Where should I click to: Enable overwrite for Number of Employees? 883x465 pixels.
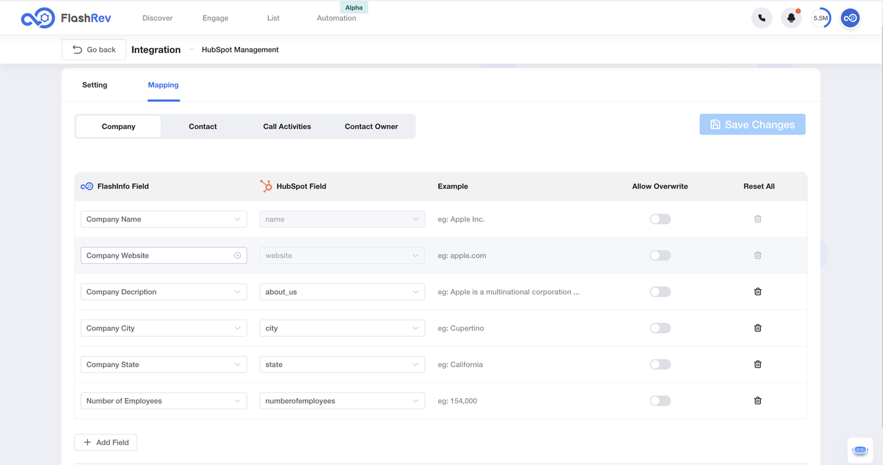[659, 400]
